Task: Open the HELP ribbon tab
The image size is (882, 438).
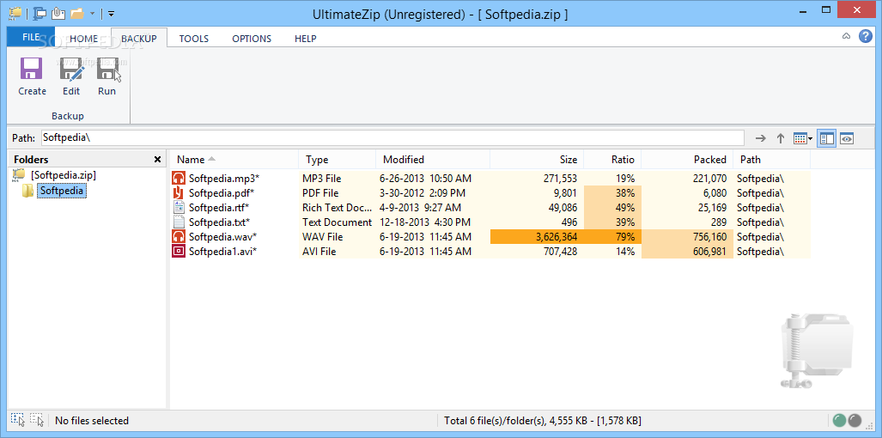Action: 306,39
